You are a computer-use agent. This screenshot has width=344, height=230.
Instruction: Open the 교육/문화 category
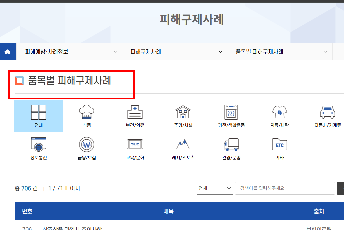pyautogui.click(x=135, y=148)
